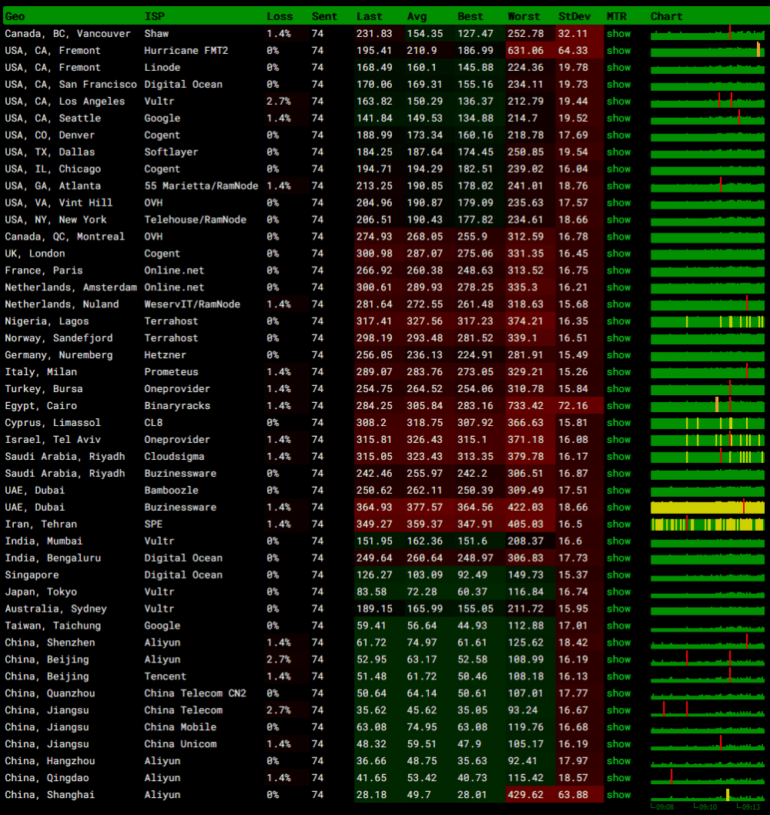Show MTR for Italy Milan Prometeus

click(618, 371)
